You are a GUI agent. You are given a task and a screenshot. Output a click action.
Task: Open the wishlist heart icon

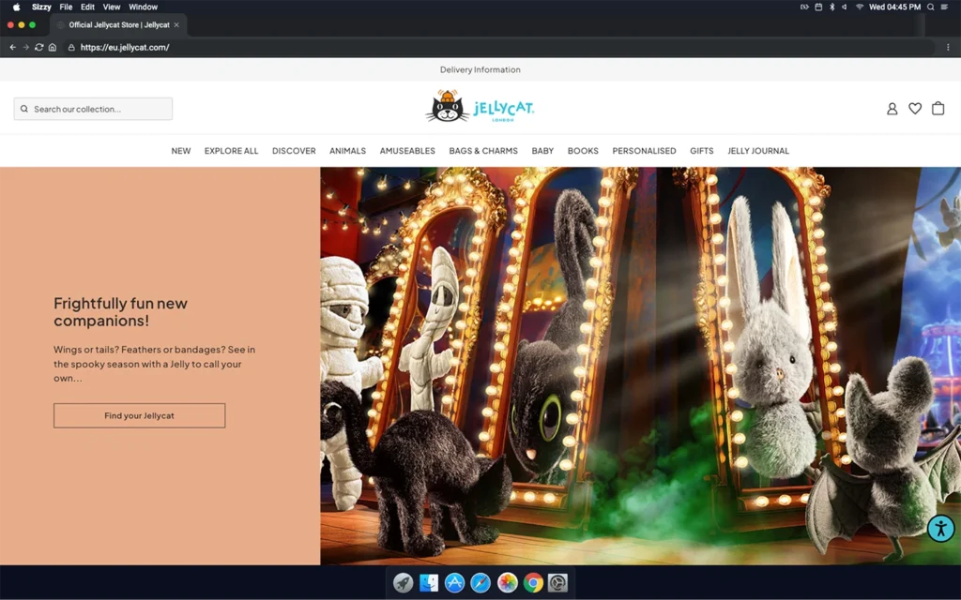915,109
